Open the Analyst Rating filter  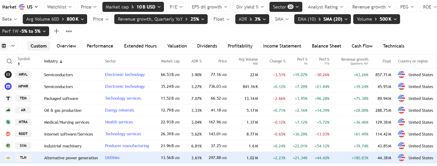326,7
